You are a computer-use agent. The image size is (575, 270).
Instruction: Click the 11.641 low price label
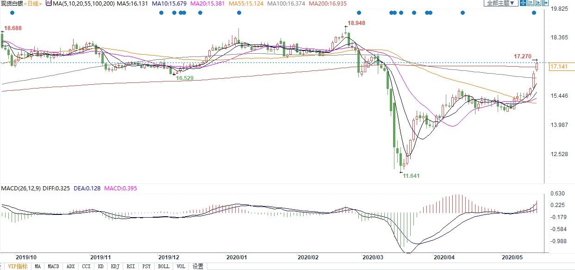pos(412,176)
